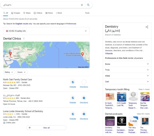Viewport: 154px width, 136px height.
Task: Click the Loma Linda map pin
Action: pyautogui.click(x=82, y=54)
